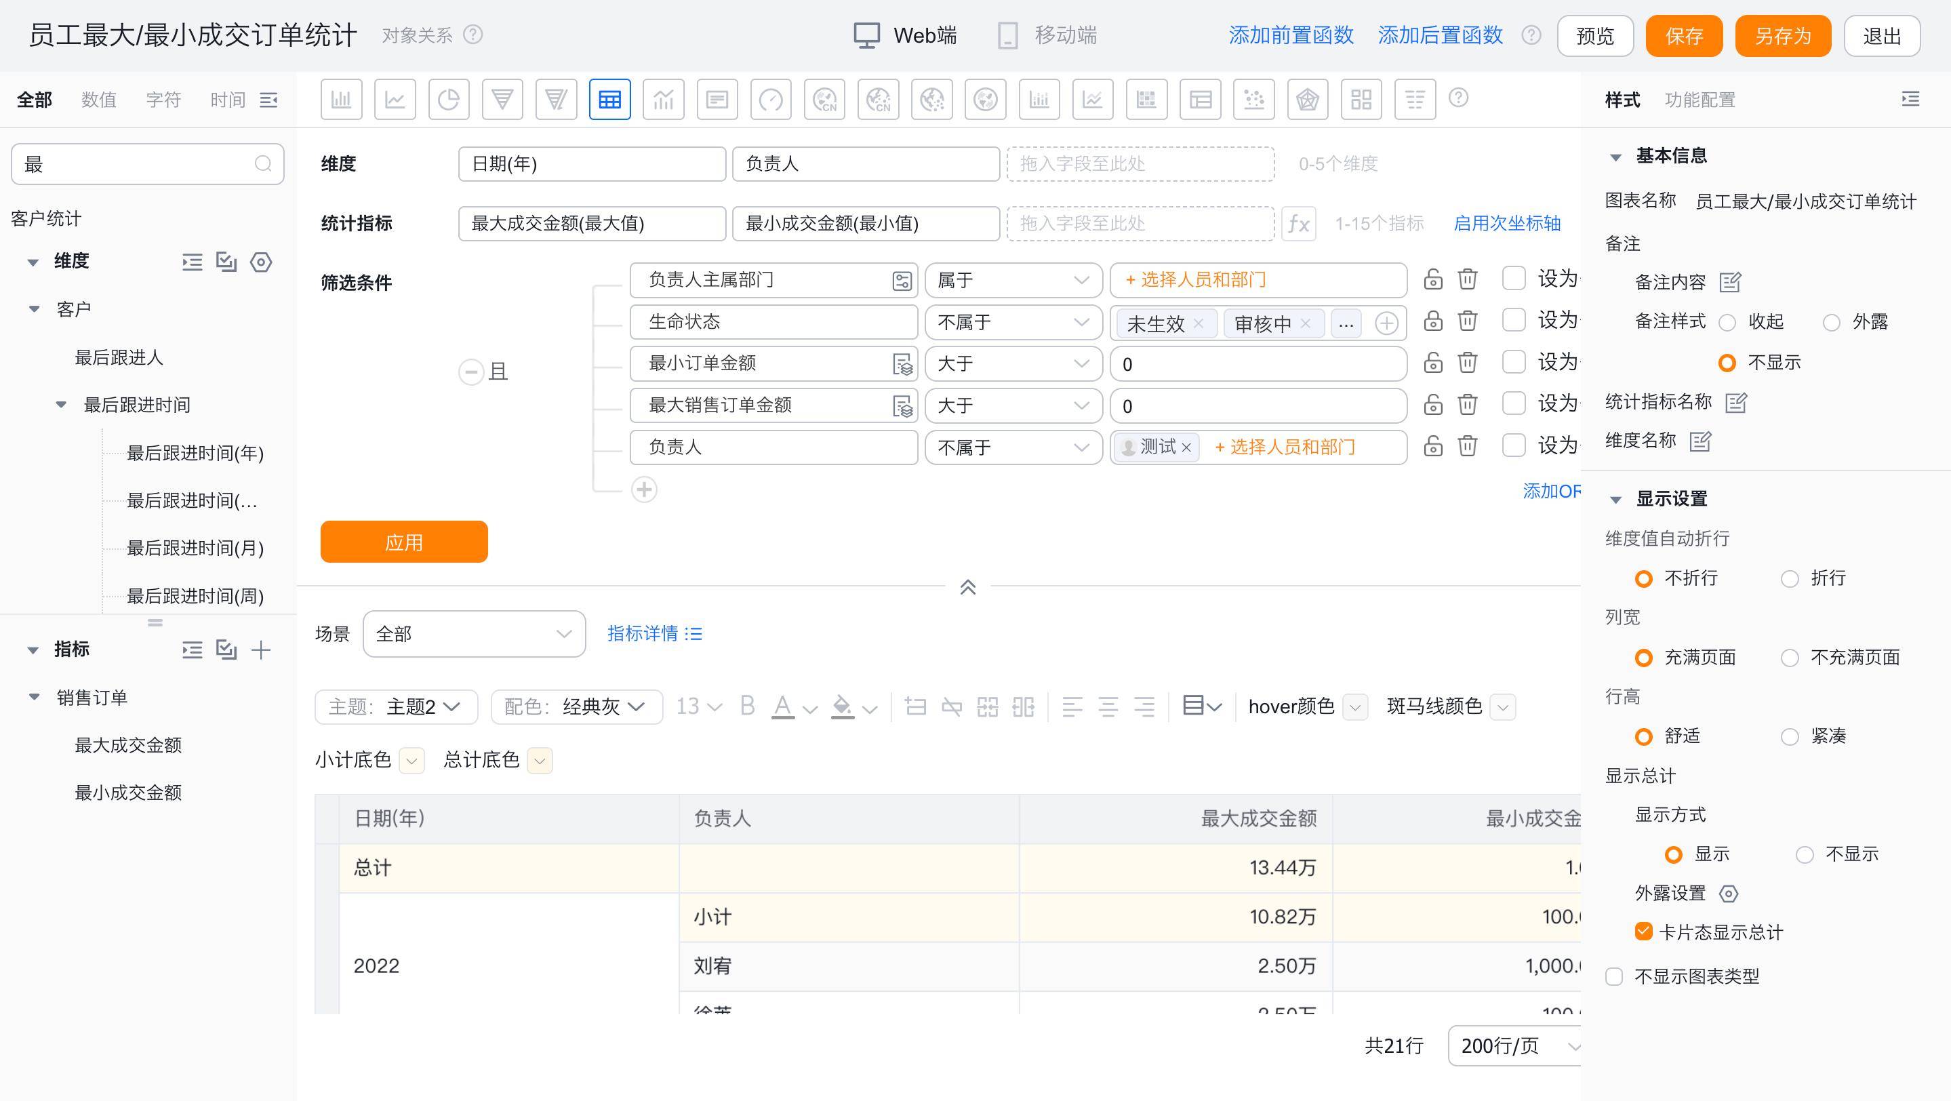The height and width of the screenshot is (1101, 1951).
Task: Click the bold text formatting icon
Action: coord(747,706)
